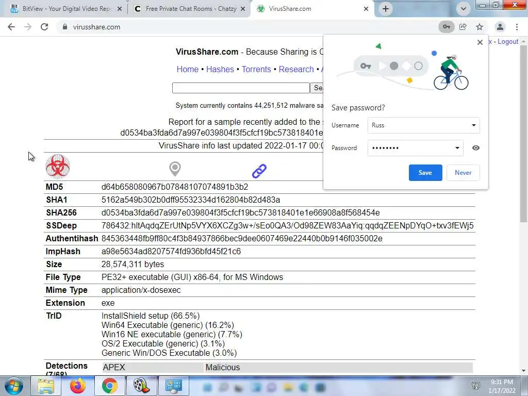Open the control panel taskbar icon

[173, 386]
